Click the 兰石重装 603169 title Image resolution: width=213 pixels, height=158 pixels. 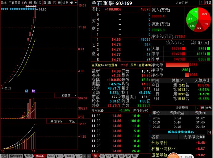(x=111, y=3)
